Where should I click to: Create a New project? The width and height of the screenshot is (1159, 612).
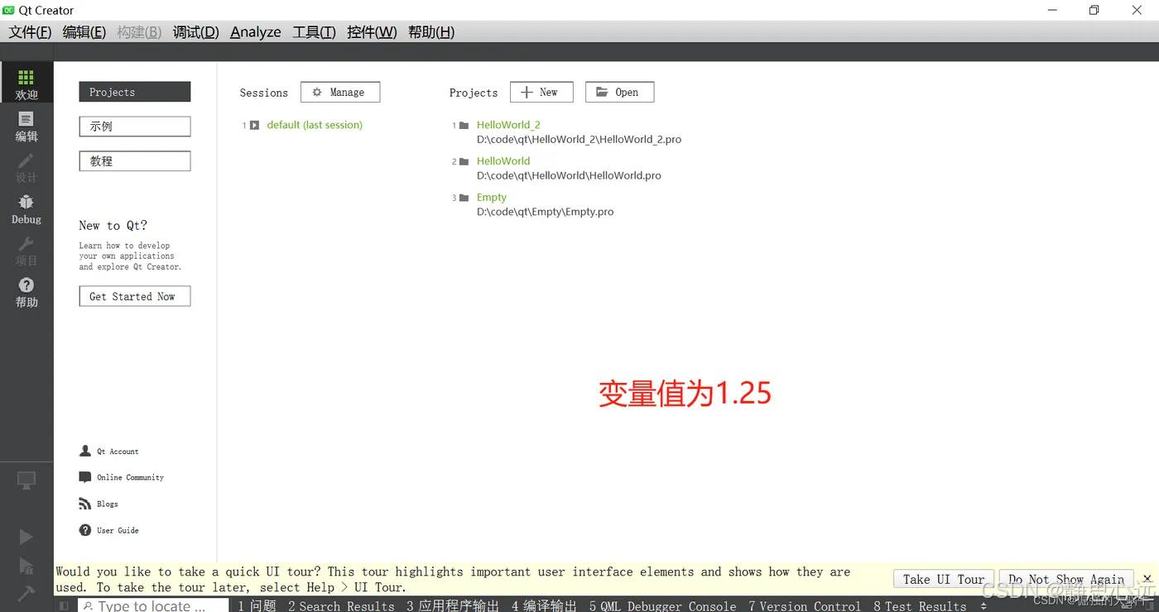click(x=541, y=92)
